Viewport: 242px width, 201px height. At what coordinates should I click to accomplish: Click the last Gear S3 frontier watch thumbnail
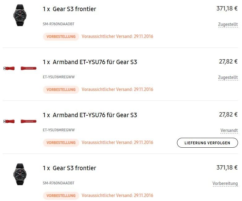click(20, 174)
